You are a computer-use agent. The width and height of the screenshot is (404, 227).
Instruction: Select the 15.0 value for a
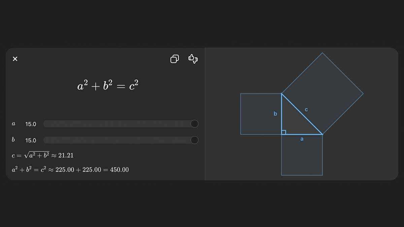click(x=31, y=124)
